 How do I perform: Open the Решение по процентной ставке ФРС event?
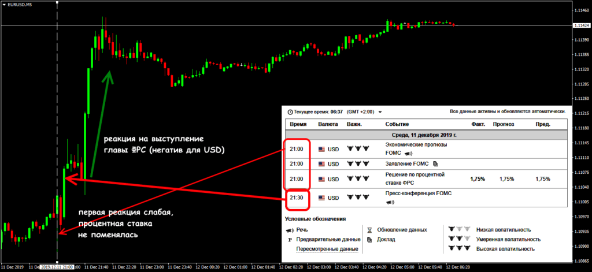tap(409, 177)
